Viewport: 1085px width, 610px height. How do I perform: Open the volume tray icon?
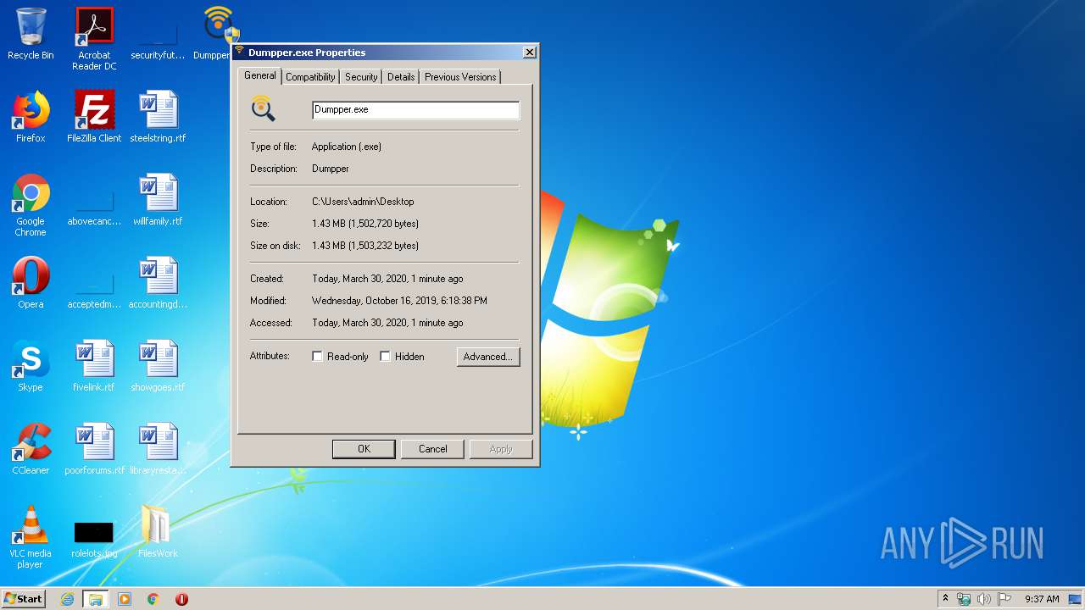tap(984, 599)
